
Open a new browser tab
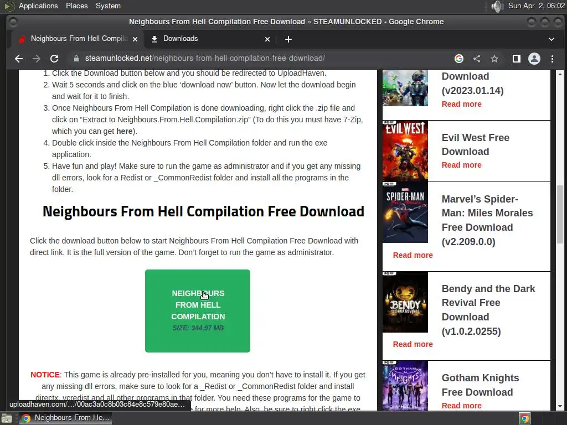[x=288, y=39]
